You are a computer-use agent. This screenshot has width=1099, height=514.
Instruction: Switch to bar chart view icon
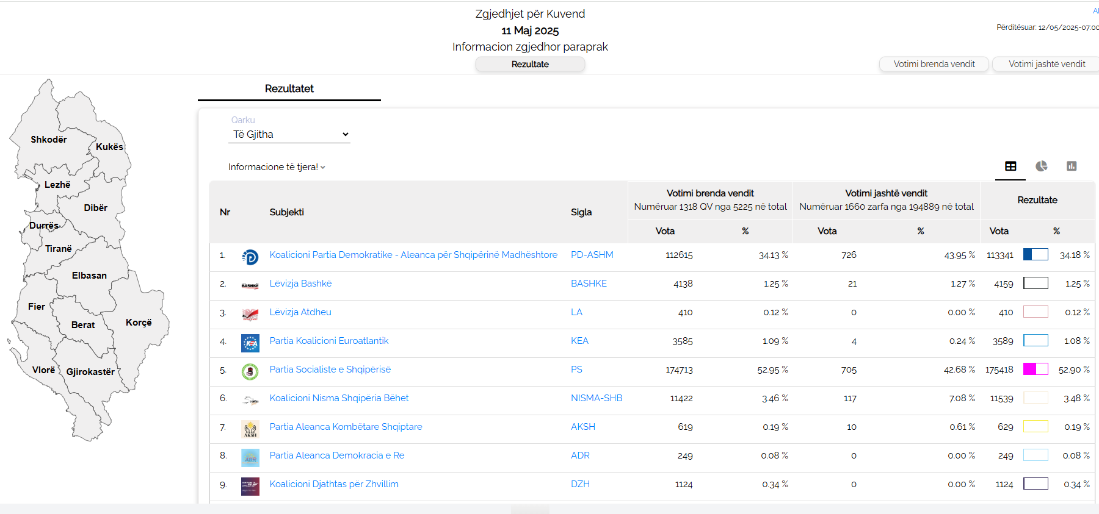[1072, 166]
